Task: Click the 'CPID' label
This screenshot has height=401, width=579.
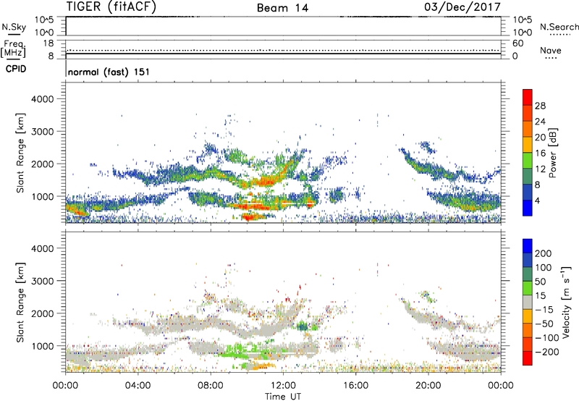Action: tap(16, 69)
